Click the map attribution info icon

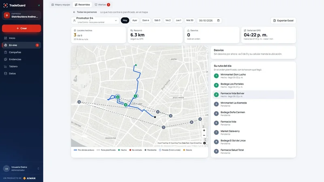tap(205, 143)
